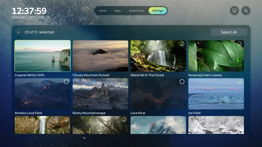Open the Waterfall In The Forest thumbnail
The image size is (262, 147).
[158, 56]
